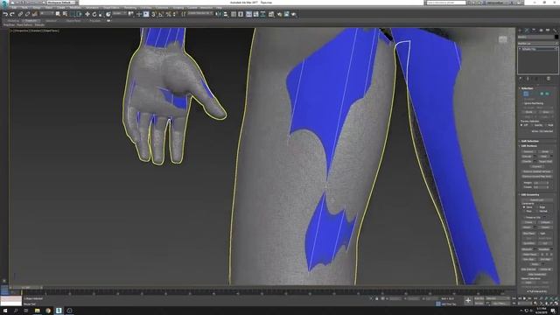This screenshot has width=560, height=315.
Task: Click the Grow selection button
Action: tap(545, 112)
